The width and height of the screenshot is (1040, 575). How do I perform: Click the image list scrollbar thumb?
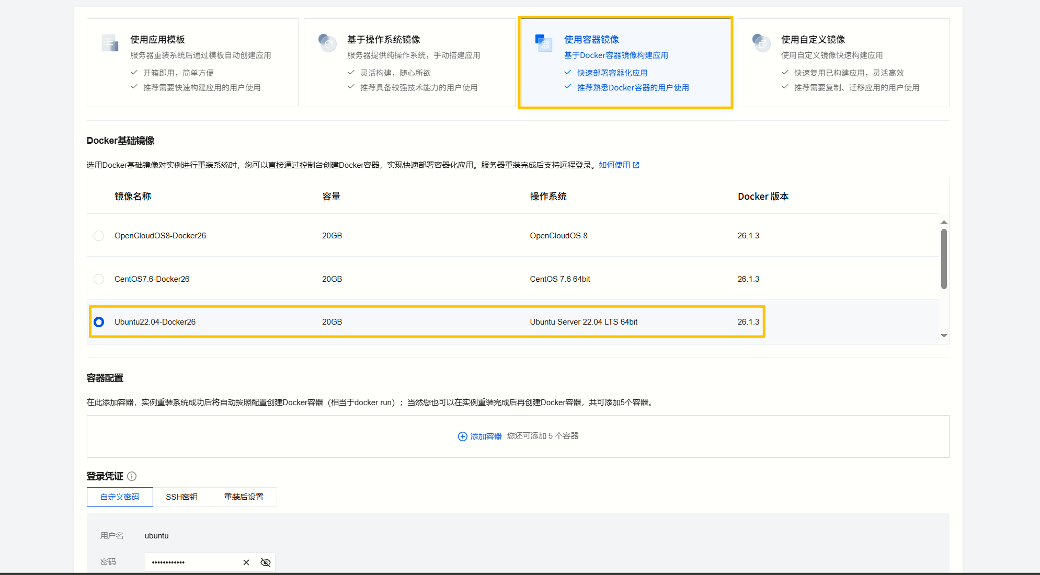tap(944, 259)
